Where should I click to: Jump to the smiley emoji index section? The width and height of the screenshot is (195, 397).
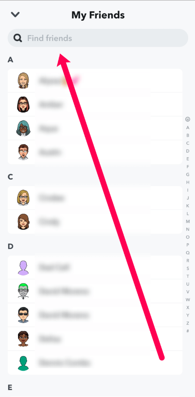pos(187,119)
